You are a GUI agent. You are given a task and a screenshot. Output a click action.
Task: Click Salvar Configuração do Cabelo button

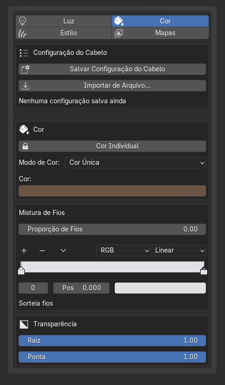[x=112, y=69]
